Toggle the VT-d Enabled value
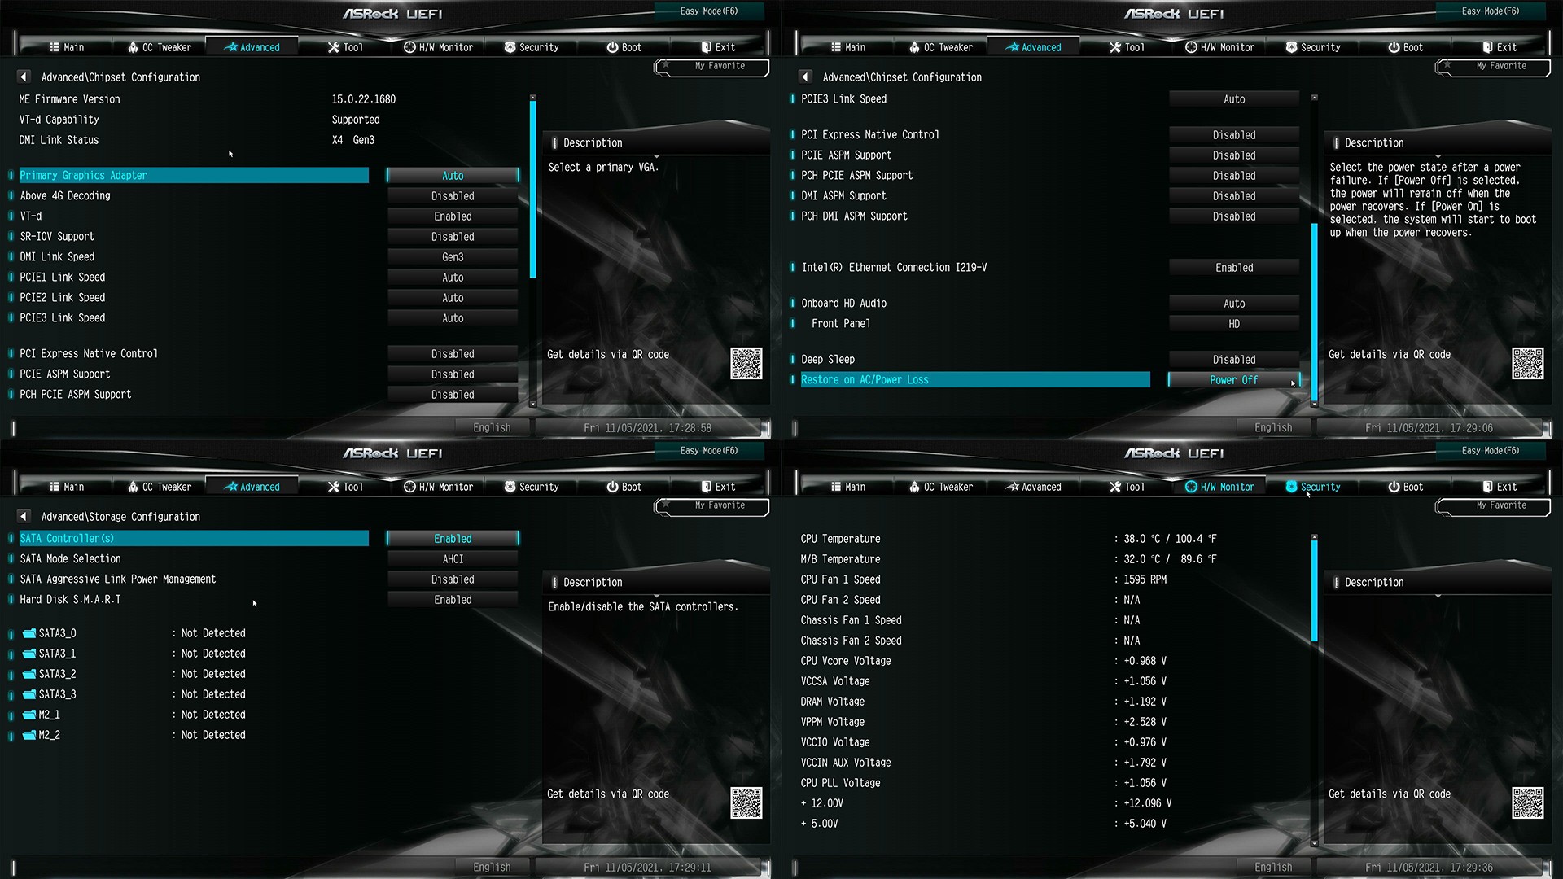The width and height of the screenshot is (1563, 879). 453,216
